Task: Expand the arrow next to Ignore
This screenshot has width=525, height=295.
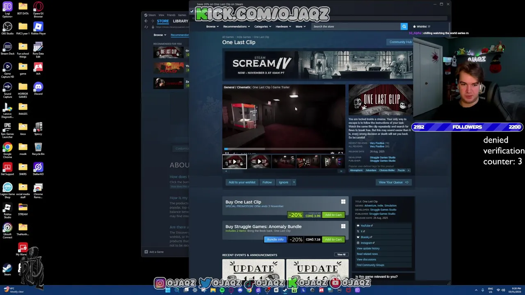Action: tap(294, 182)
